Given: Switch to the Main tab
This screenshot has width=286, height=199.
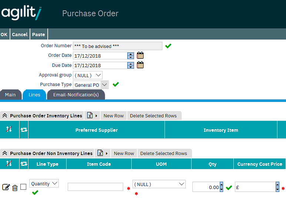Looking at the screenshot, I should (10, 95).
